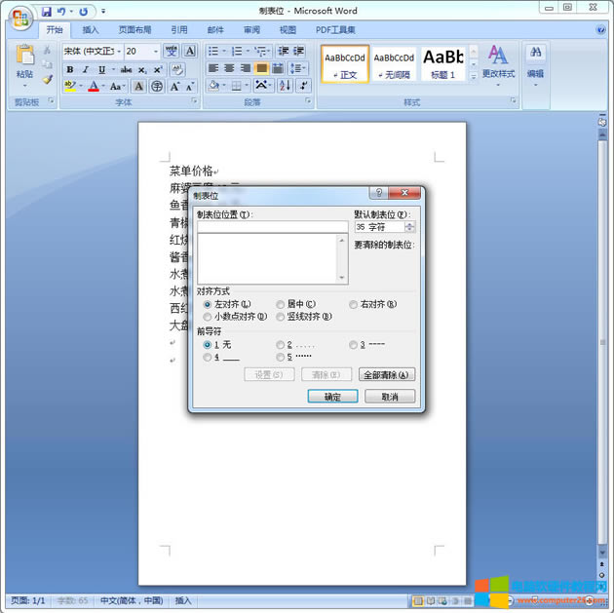
Task: Switch to the 插入 (Insert) ribbon tab
Action: 91,30
